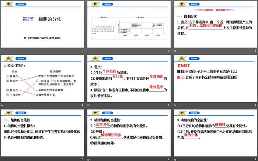Click the animation star under slide 9
258x161 pixels.
tap(175, 160)
